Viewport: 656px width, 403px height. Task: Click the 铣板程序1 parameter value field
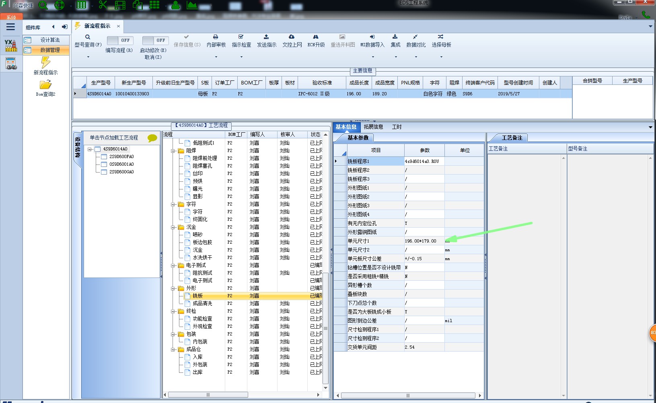tap(424, 161)
